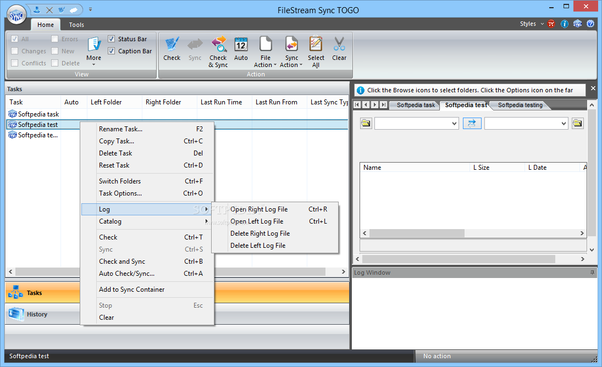Image resolution: width=602 pixels, height=367 pixels.
Task: Toggle the Errors checkbox
Action: pos(54,38)
